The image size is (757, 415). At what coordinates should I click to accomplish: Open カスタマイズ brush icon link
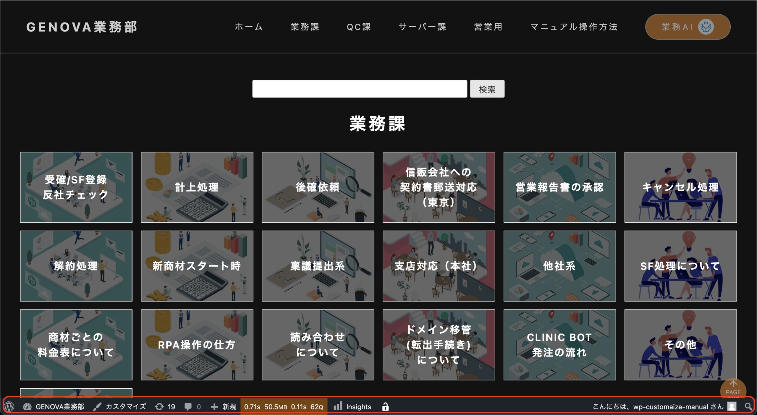tap(97, 407)
